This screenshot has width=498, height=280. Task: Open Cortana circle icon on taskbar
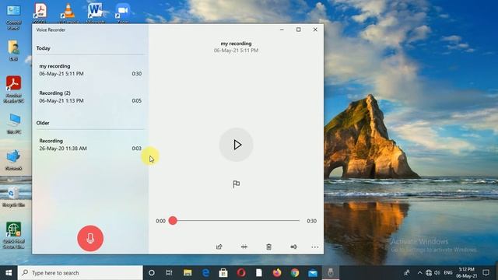coord(152,273)
